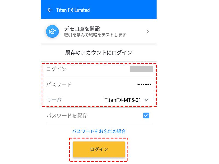Open the パスワードをお忘れの場合 link
The image size is (219, 164).
[99, 131]
